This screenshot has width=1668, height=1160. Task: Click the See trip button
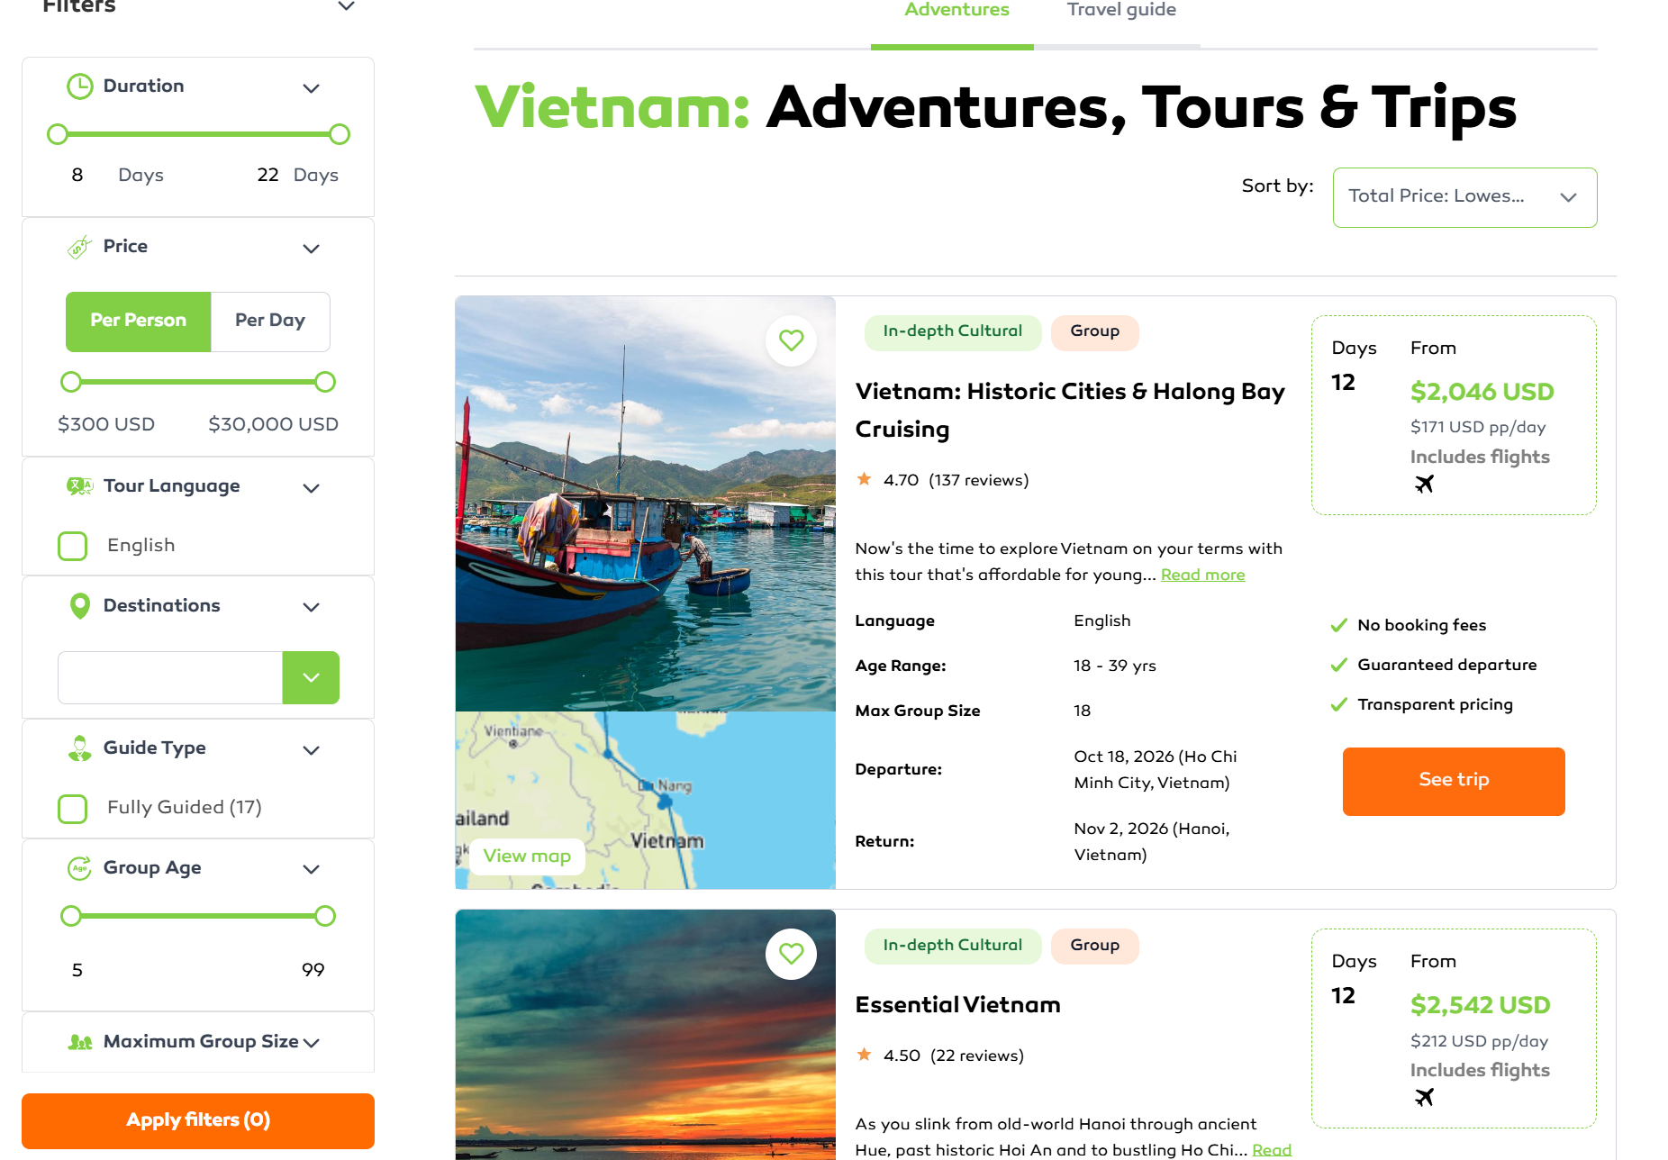[x=1454, y=781]
